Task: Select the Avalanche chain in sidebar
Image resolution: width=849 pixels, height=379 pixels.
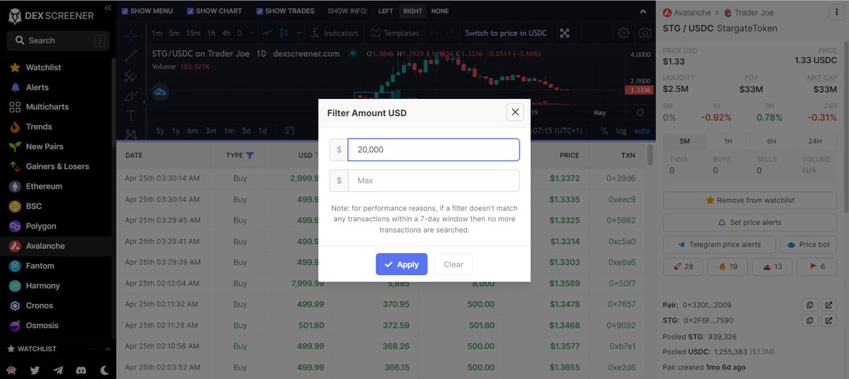Action: [x=45, y=246]
